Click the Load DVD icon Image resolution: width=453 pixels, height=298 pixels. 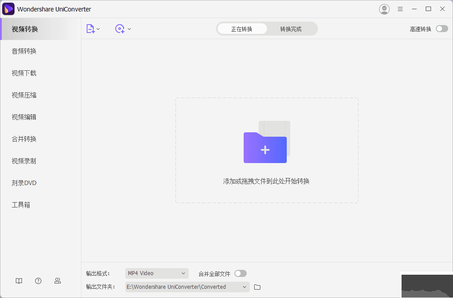(x=119, y=29)
